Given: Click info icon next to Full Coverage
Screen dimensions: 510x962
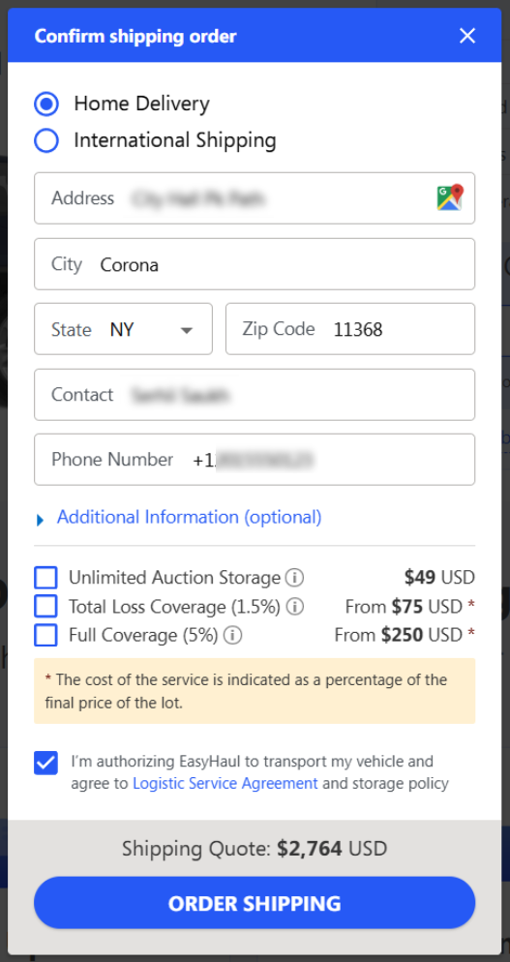Looking at the screenshot, I should pyautogui.click(x=232, y=635).
